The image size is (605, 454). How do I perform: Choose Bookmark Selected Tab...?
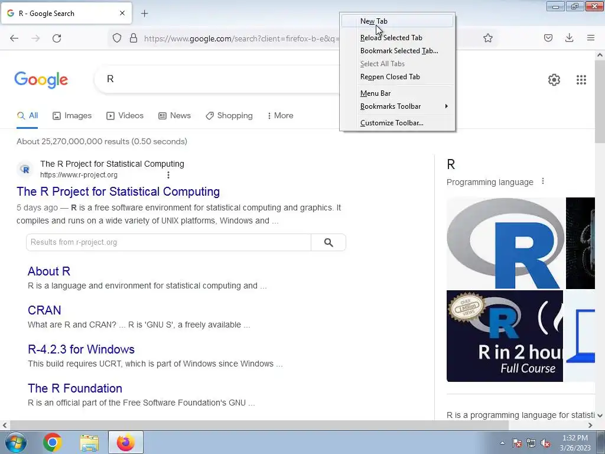tap(398, 51)
